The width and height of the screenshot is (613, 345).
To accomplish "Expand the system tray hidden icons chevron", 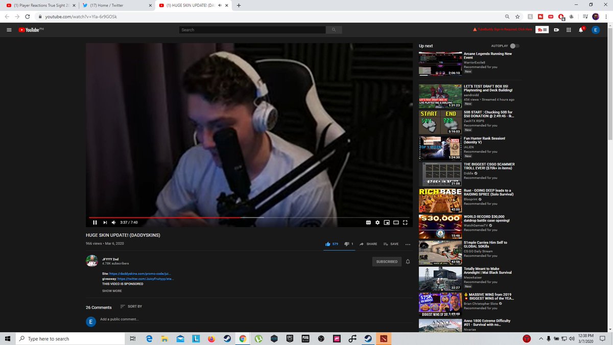I will click(540, 338).
